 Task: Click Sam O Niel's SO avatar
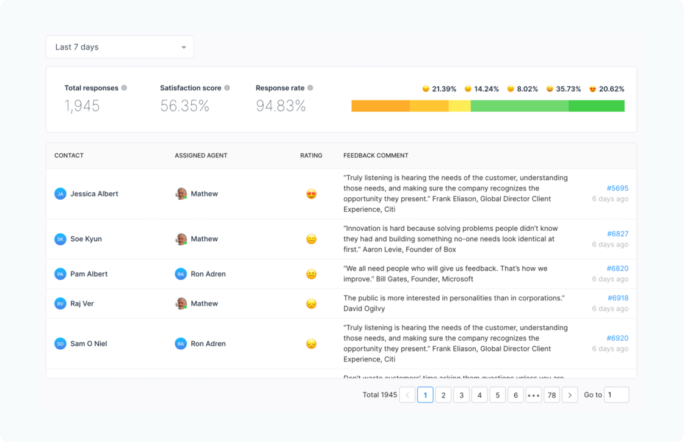[60, 344]
